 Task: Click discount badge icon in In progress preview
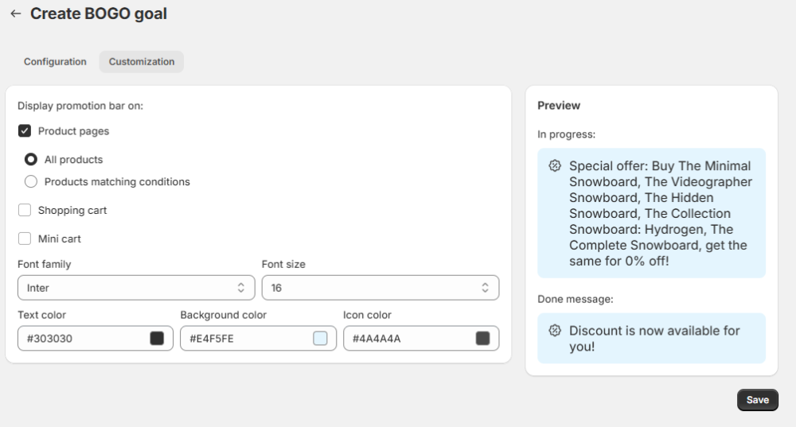[x=555, y=166]
